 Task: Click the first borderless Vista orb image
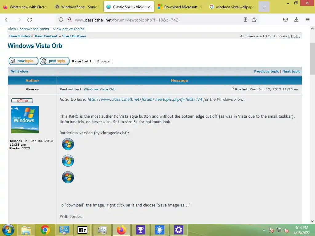(x=68, y=144)
